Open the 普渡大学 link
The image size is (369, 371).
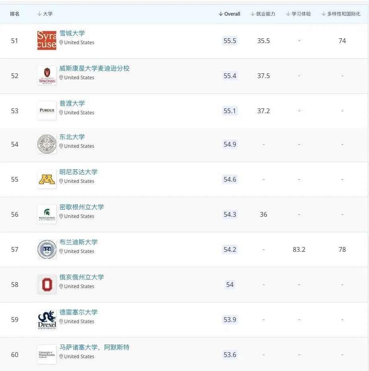coord(72,103)
